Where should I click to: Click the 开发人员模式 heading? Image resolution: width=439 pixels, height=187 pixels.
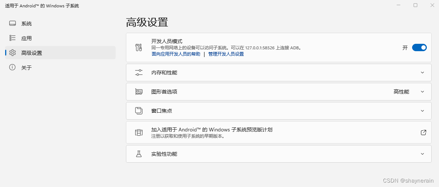pos(167,42)
